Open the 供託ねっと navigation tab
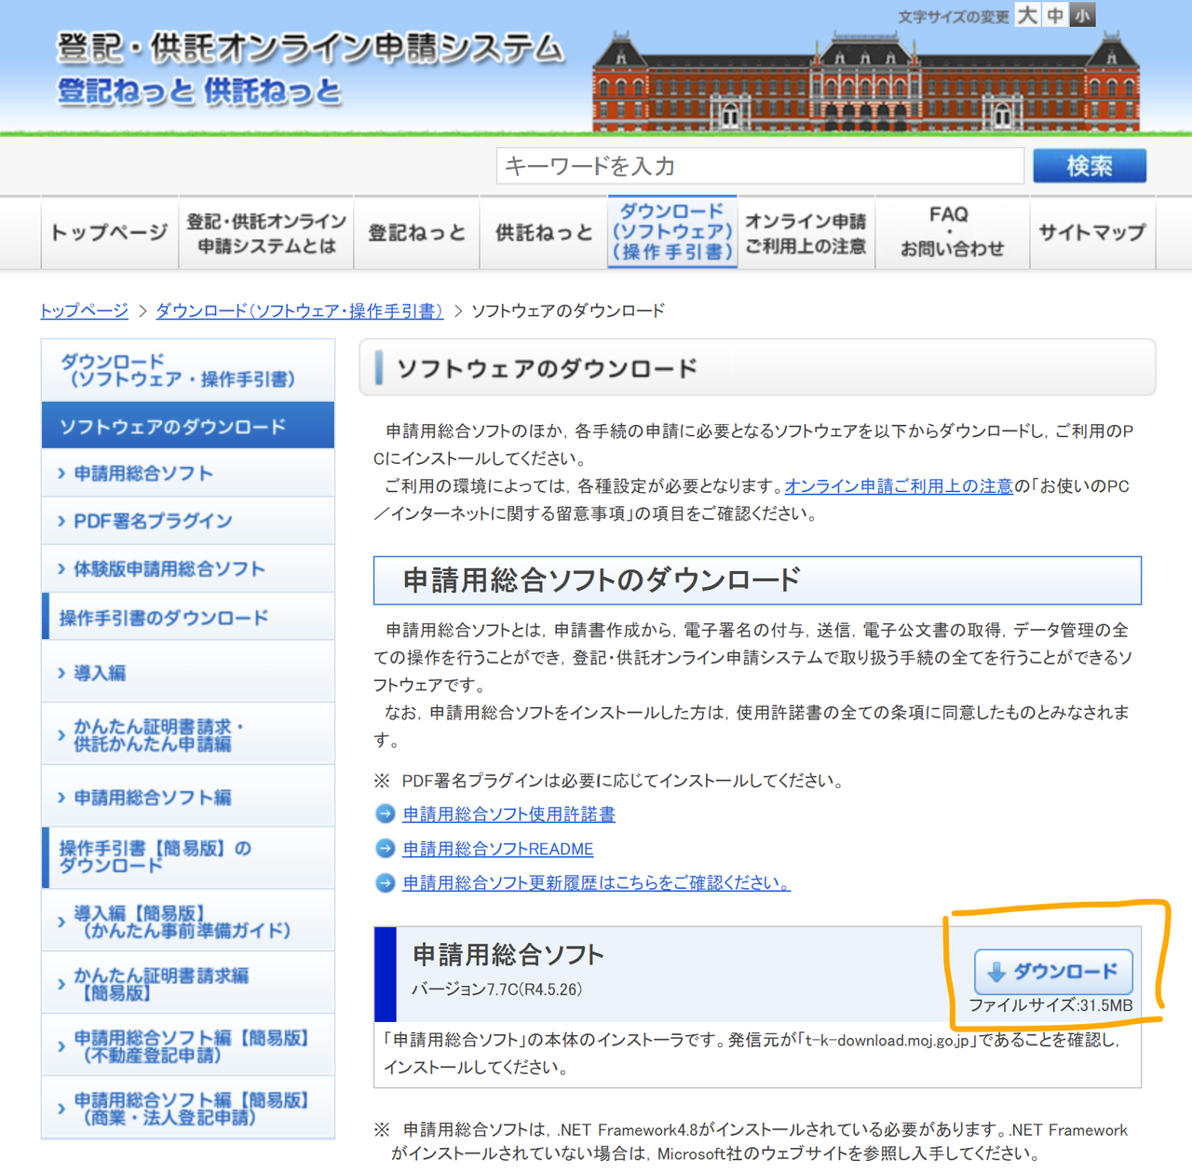The width and height of the screenshot is (1192, 1174). tap(543, 232)
